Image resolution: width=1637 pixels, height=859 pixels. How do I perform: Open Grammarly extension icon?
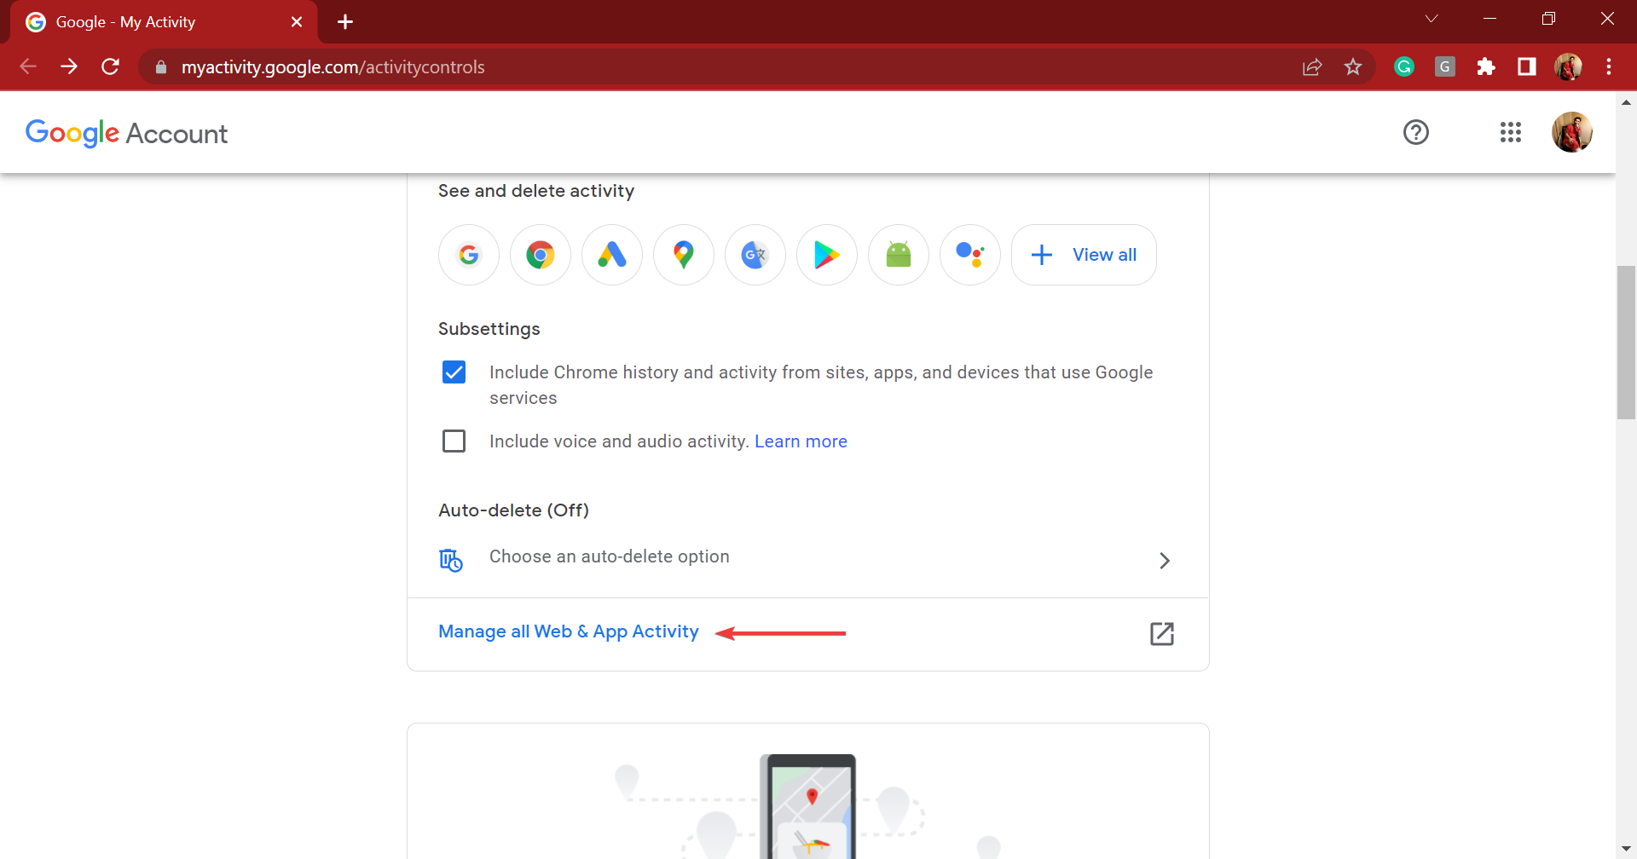click(x=1404, y=66)
